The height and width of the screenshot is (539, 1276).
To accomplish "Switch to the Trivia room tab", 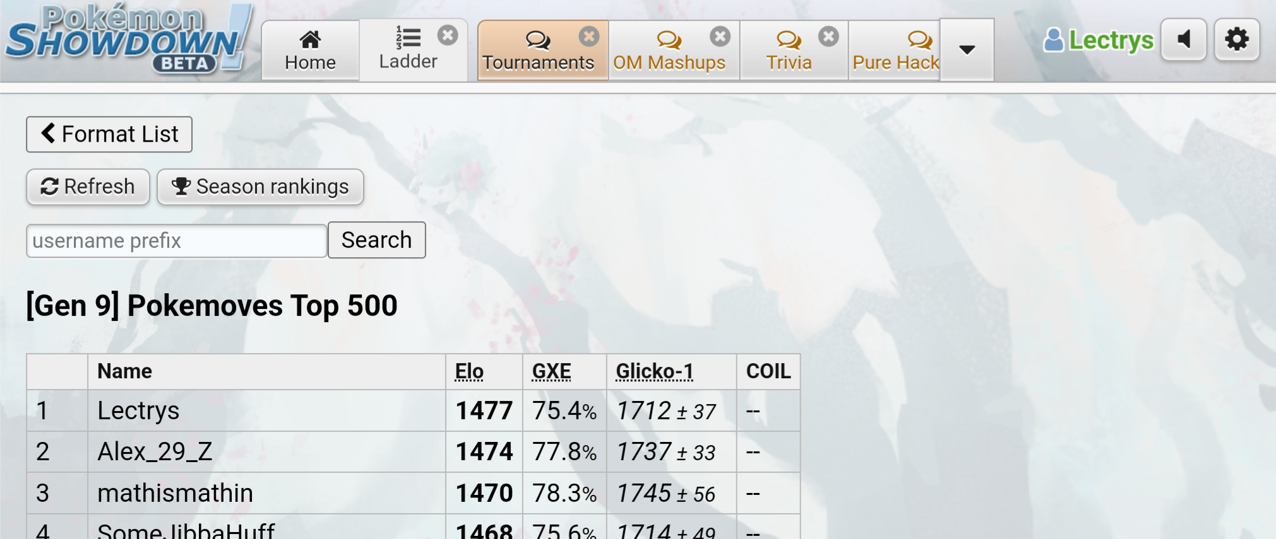I will (788, 52).
